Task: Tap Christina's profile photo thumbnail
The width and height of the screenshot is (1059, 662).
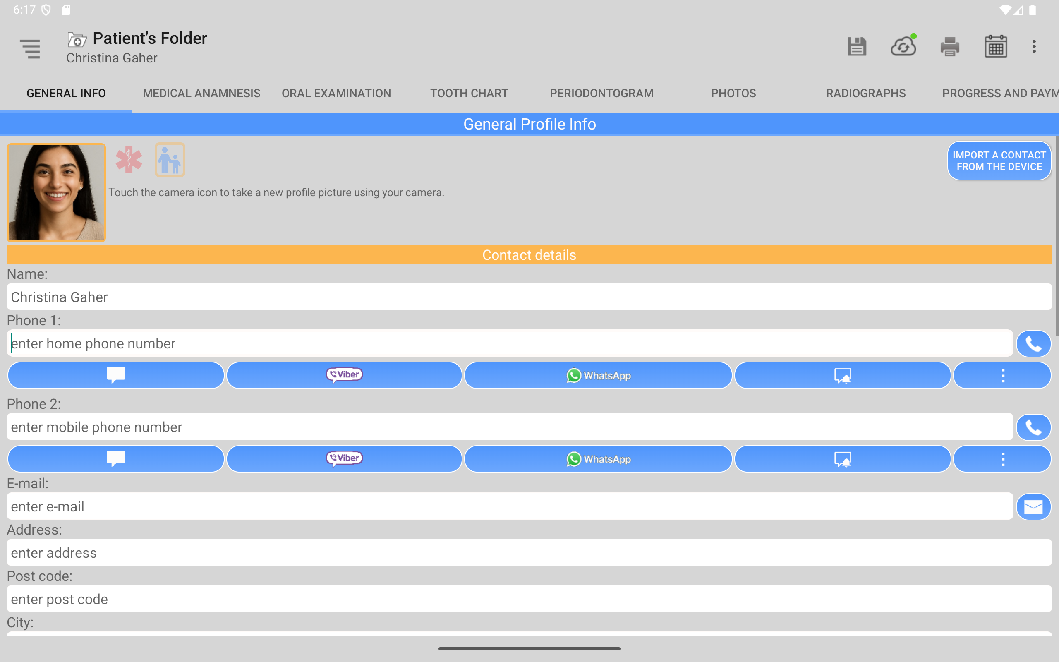Action: click(x=56, y=193)
